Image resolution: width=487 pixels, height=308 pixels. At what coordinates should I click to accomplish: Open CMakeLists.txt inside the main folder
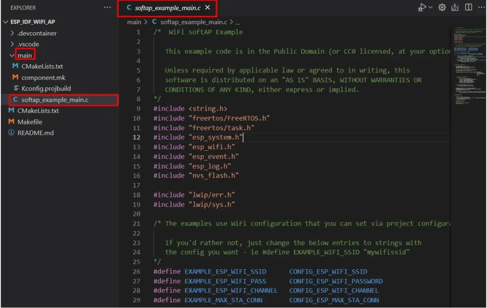click(42, 66)
